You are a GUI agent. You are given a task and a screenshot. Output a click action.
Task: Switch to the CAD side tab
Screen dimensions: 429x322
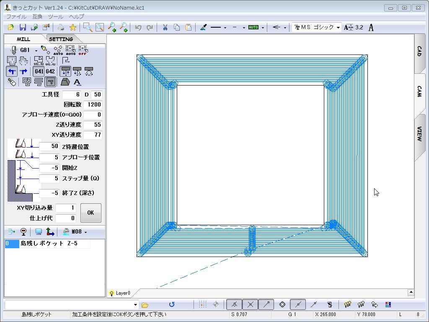tap(419, 52)
